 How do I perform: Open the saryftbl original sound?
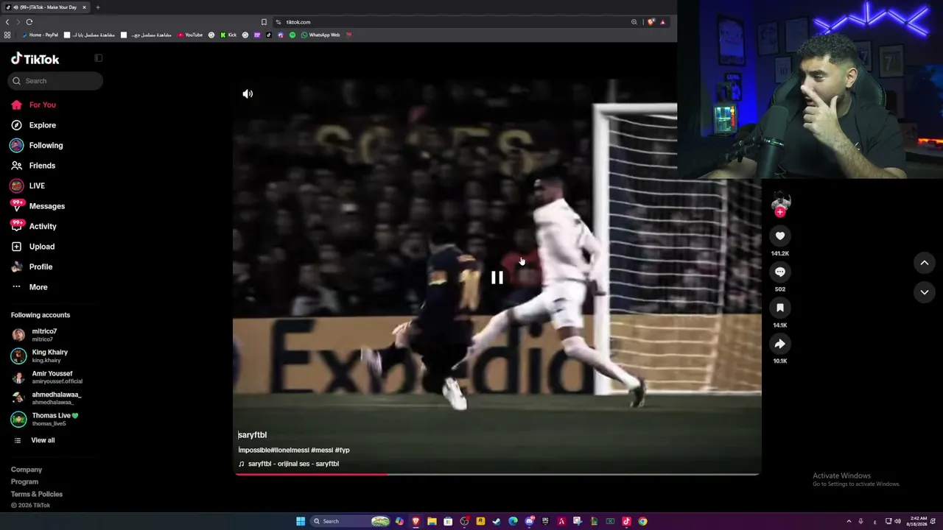[x=289, y=464]
